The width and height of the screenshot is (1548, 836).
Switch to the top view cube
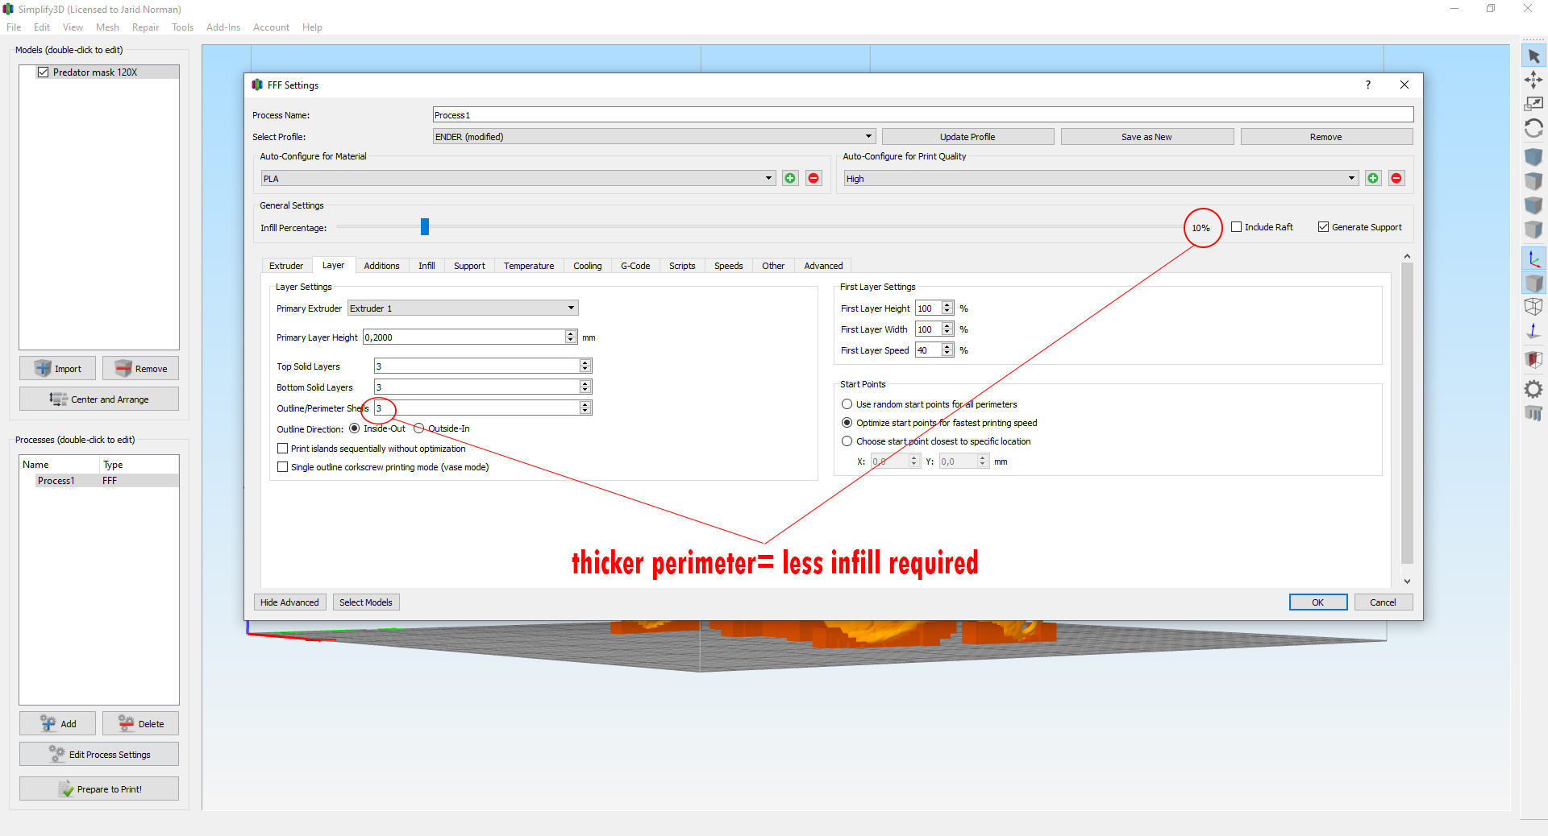1533,180
